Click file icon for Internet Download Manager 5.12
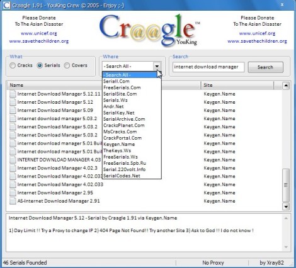 tap(13, 102)
